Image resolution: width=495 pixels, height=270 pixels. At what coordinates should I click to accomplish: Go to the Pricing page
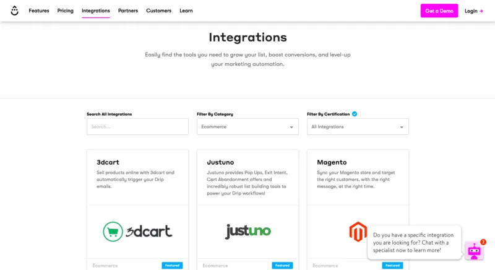coord(66,11)
